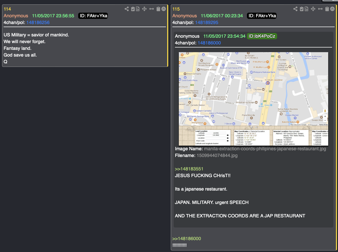Click Anonymous name on post 114
338x252 pixels.
16,16
